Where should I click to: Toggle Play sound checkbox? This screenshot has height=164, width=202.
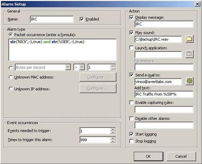click(x=132, y=33)
